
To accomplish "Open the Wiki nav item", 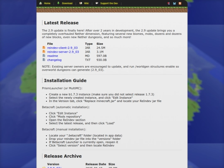I will (86, 3).
